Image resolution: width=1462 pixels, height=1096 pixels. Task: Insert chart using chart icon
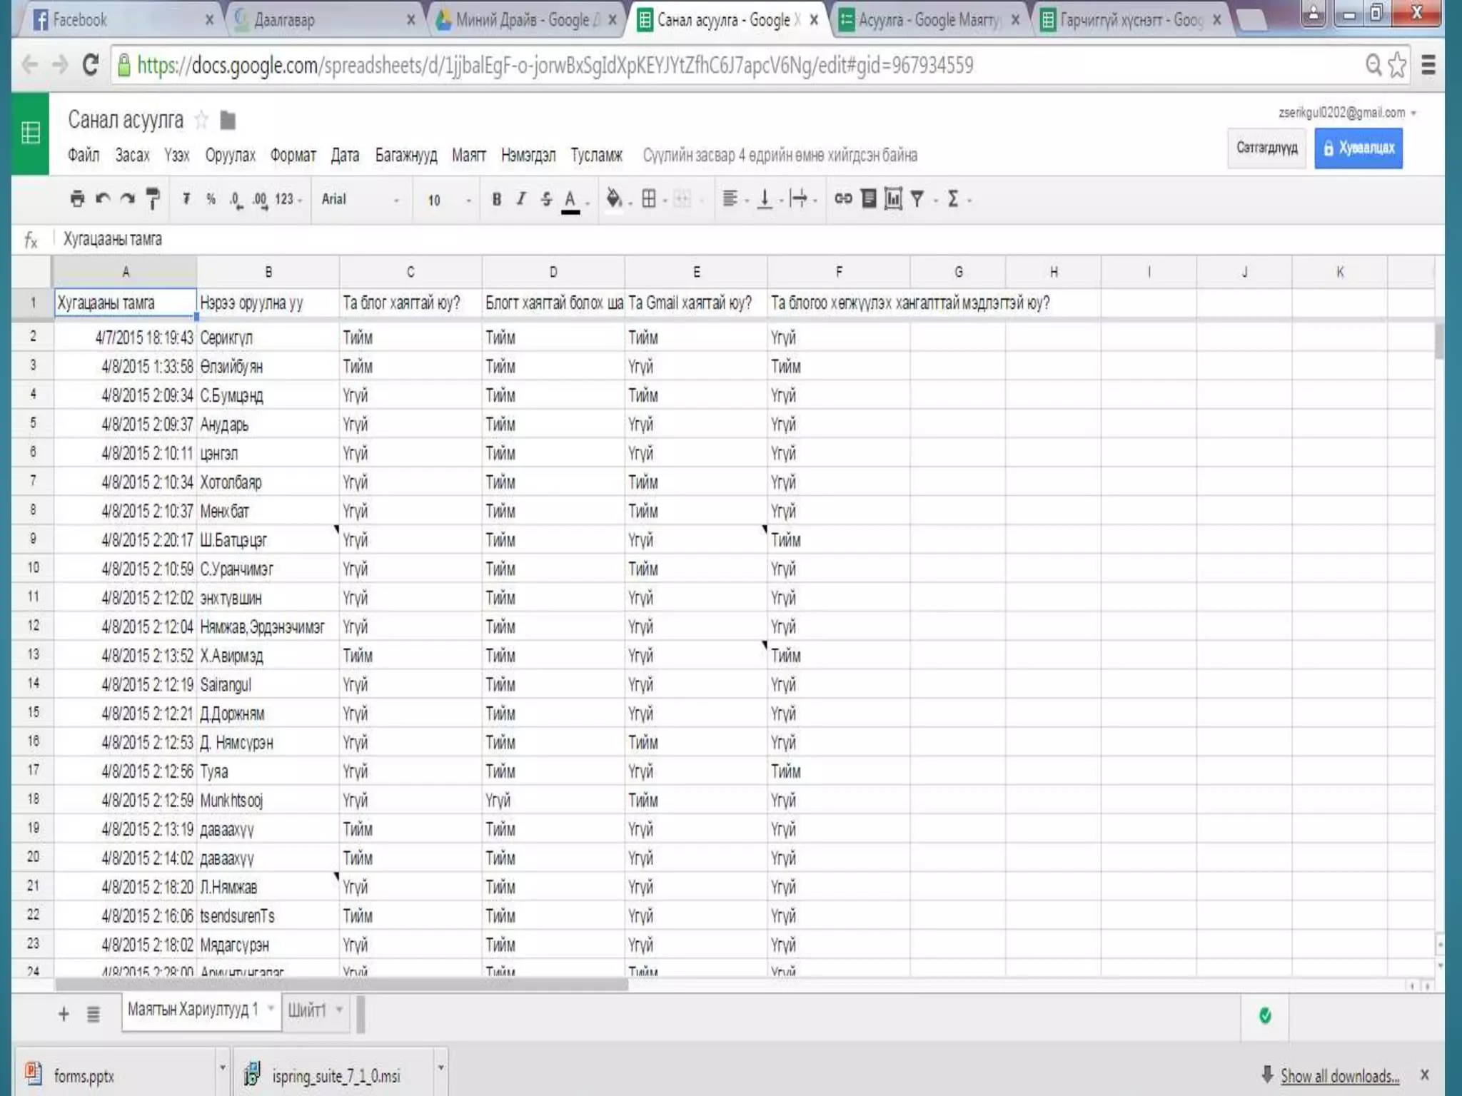point(893,199)
